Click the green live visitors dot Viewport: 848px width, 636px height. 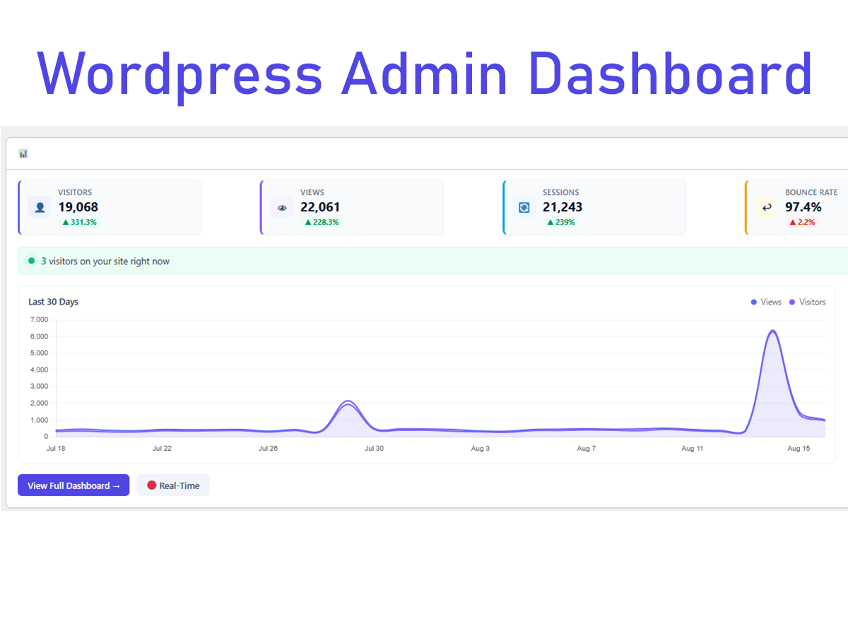click(x=31, y=261)
